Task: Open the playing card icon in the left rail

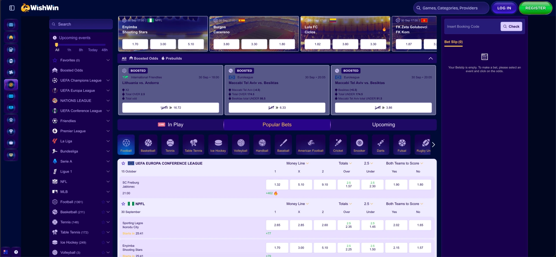Action: [11, 61]
